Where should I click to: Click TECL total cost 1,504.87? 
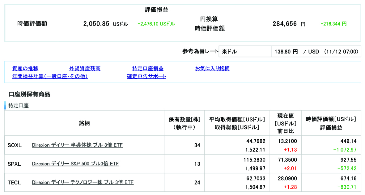click(255, 187)
